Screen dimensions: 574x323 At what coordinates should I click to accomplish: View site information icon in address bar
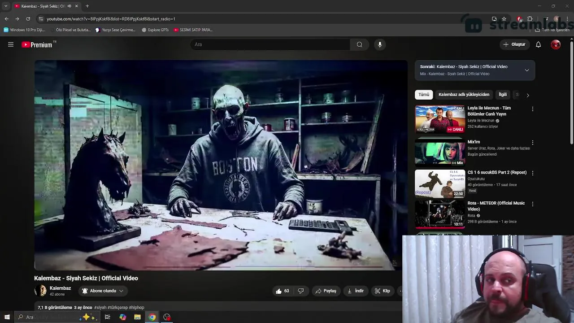pos(41,19)
